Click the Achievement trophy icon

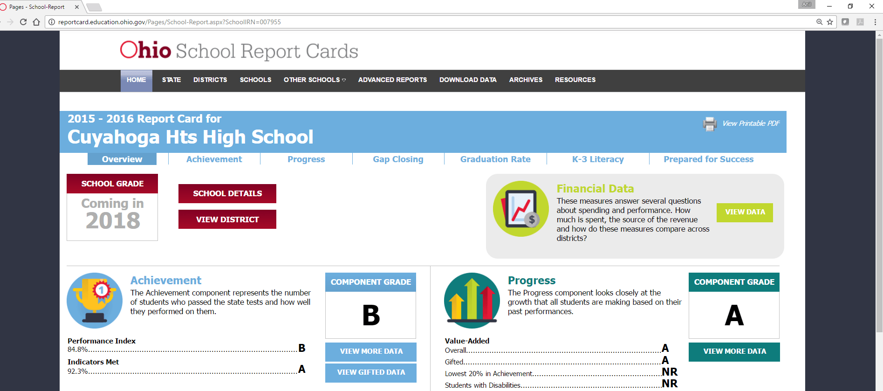click(x=95, y=301)
